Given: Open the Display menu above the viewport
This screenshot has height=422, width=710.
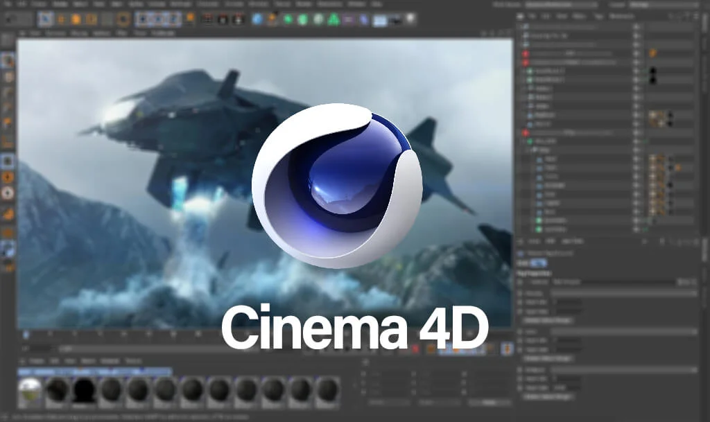Looking at the screenshot, I should [79, 33].
